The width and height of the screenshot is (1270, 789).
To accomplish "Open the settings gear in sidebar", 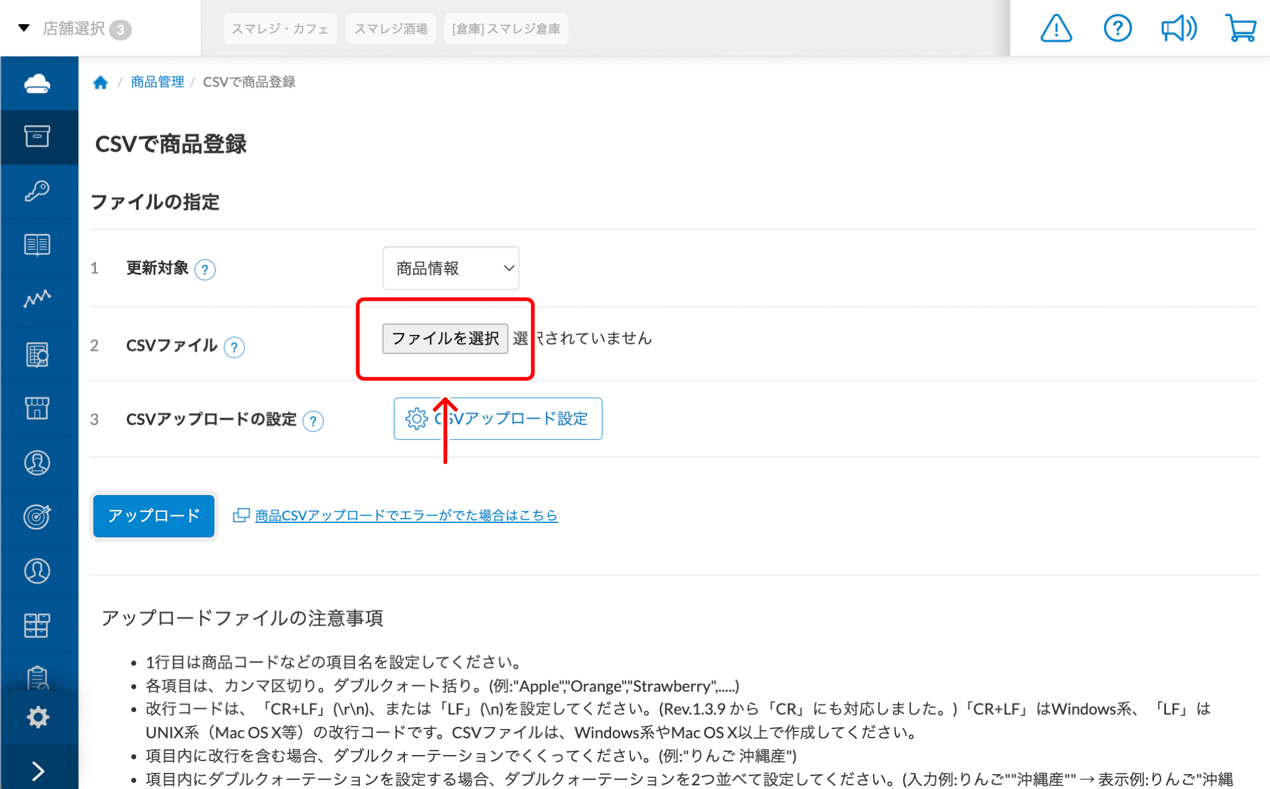I will coord(38,717).
